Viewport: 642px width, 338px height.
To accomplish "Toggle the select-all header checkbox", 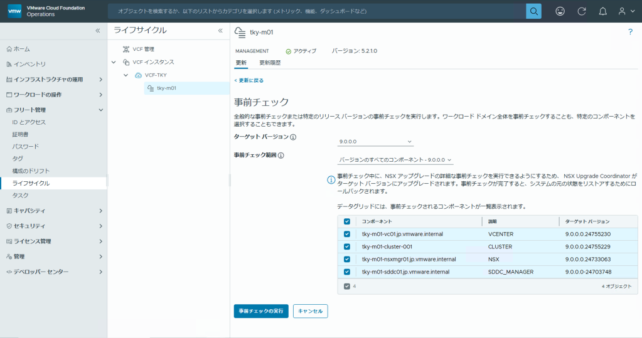I will point(347,221).
